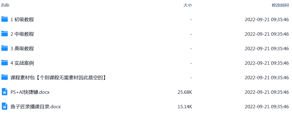
Task: Open 课程素材包【个别课程无需素材因此是空的】 folder
Action: tap(58, 77)
